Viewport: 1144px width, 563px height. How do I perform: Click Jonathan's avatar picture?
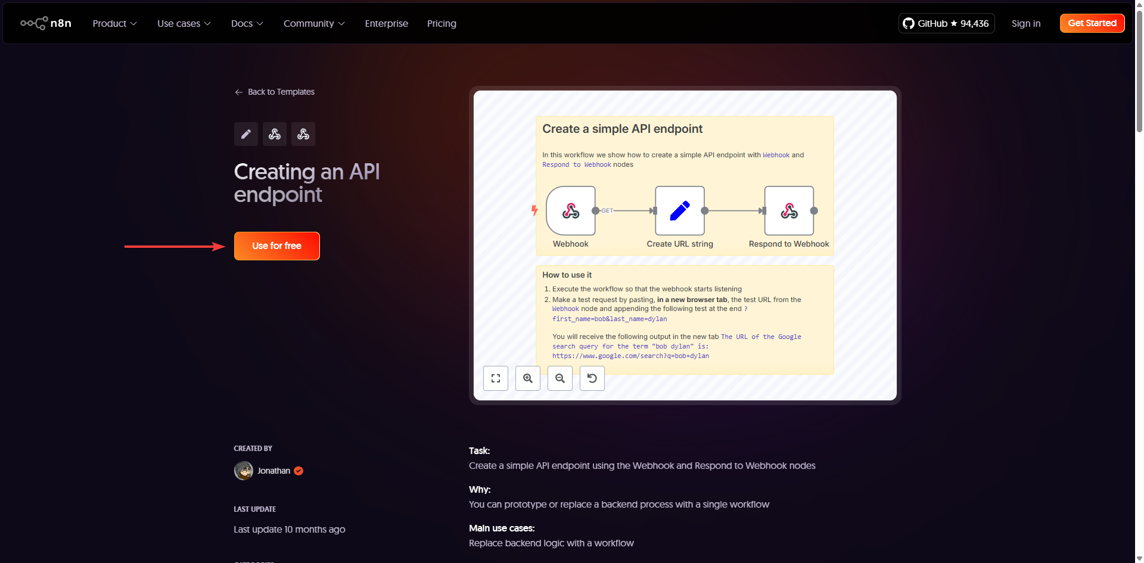[x=243, y=471]
